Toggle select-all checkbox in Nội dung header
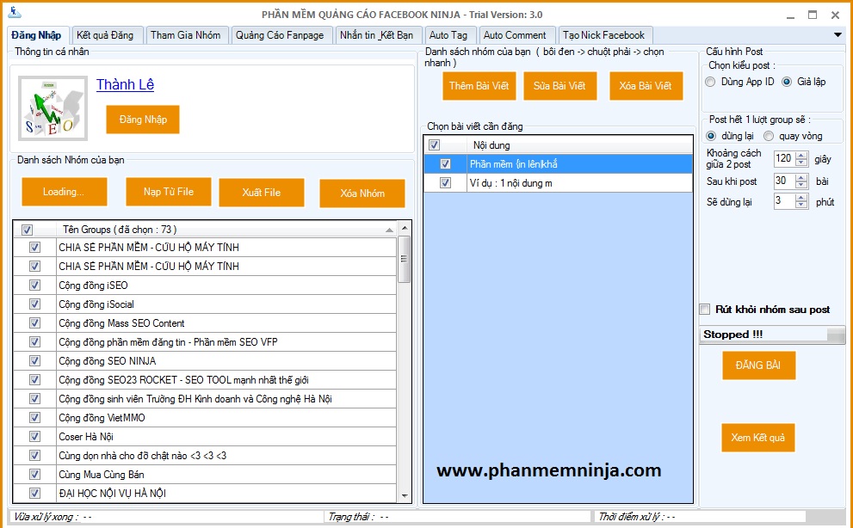 pos(434,145)
